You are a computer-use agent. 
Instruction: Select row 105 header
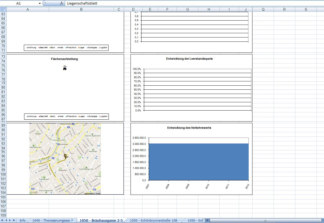pyautogui.click(x=3, y=197)
